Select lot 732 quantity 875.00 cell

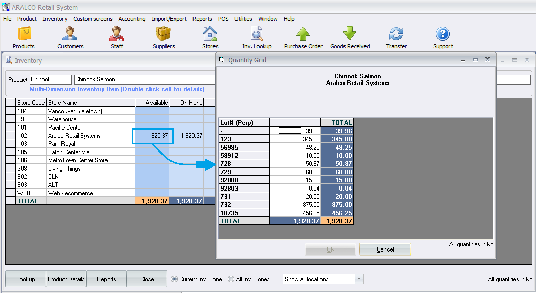tap(295, 205)
